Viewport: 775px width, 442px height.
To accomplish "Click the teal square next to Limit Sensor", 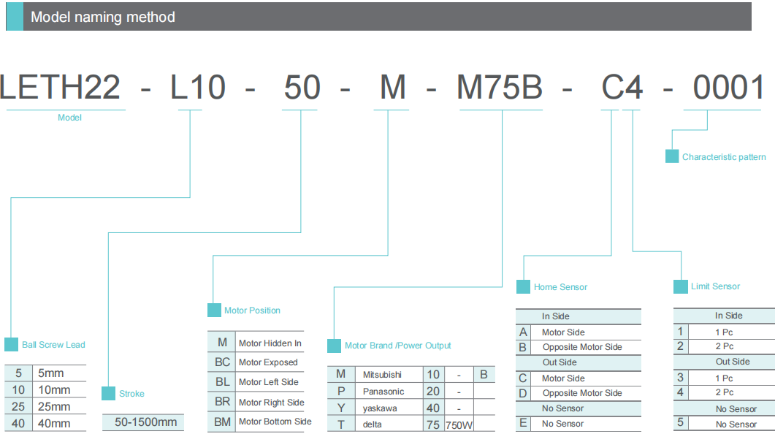I will tap(680, 286).
